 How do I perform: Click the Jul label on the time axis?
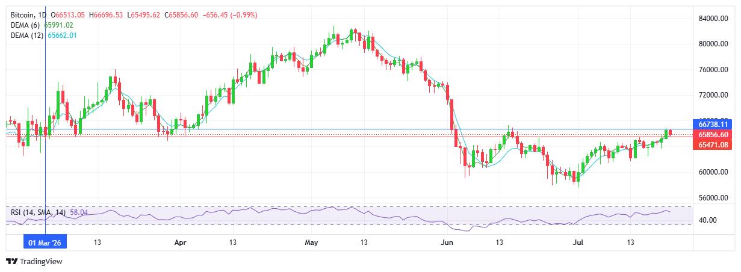[x=577, y=243]
